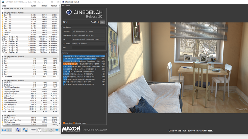Click the Total System Power row
Viewport: 248px width, 139px height.
click(x=30, y=100)
